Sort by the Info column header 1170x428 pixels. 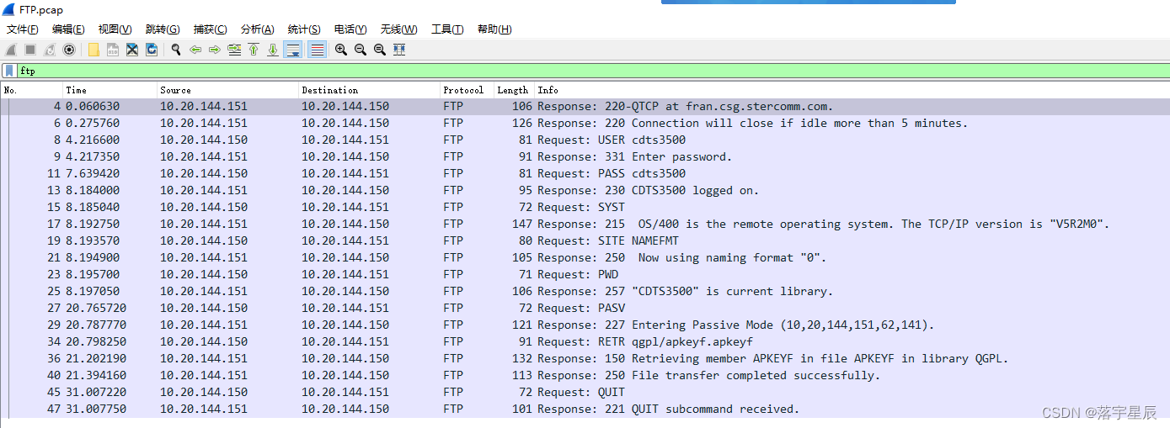[x=852, y=90]
